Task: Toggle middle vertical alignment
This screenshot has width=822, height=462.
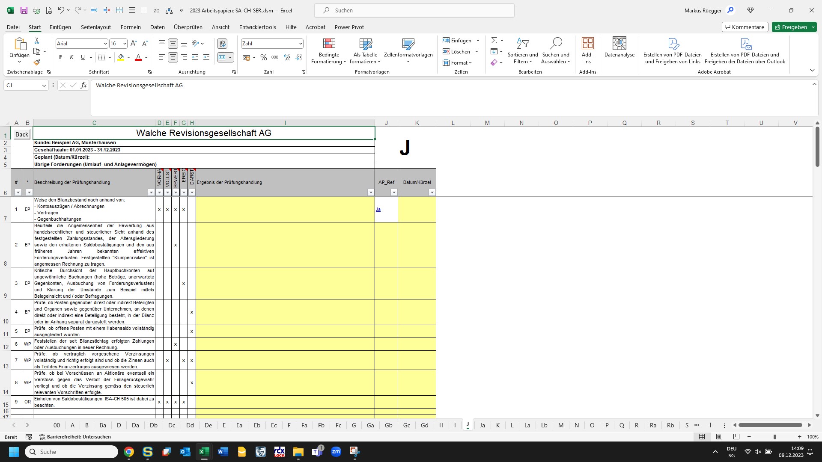Action: click(173, 44)
